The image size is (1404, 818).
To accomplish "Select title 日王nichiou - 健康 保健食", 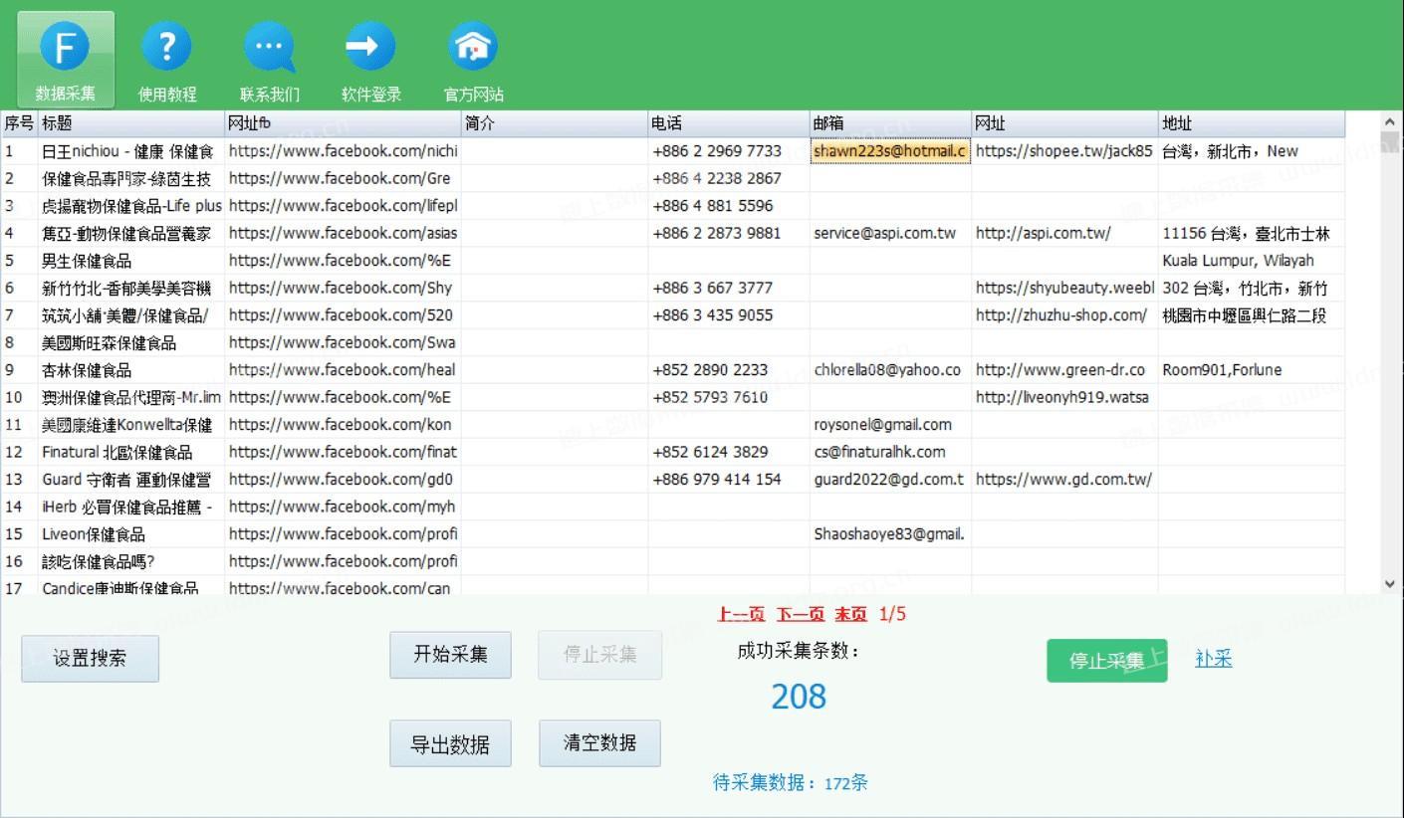I will tap(130, 151).
